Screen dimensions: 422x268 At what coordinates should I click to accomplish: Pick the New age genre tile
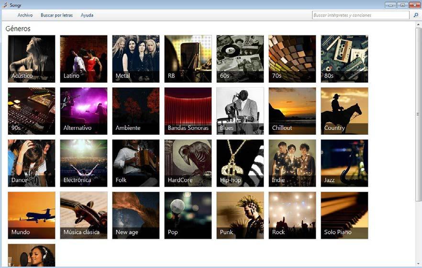(x=136, y=215)
